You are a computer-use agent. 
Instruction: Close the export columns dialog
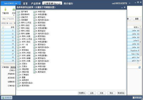[x=125, y=7]
